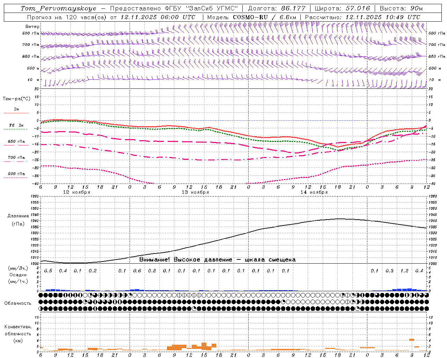Click the "2м" legend entry above "Td 2м"

click(x=16, y=109)
